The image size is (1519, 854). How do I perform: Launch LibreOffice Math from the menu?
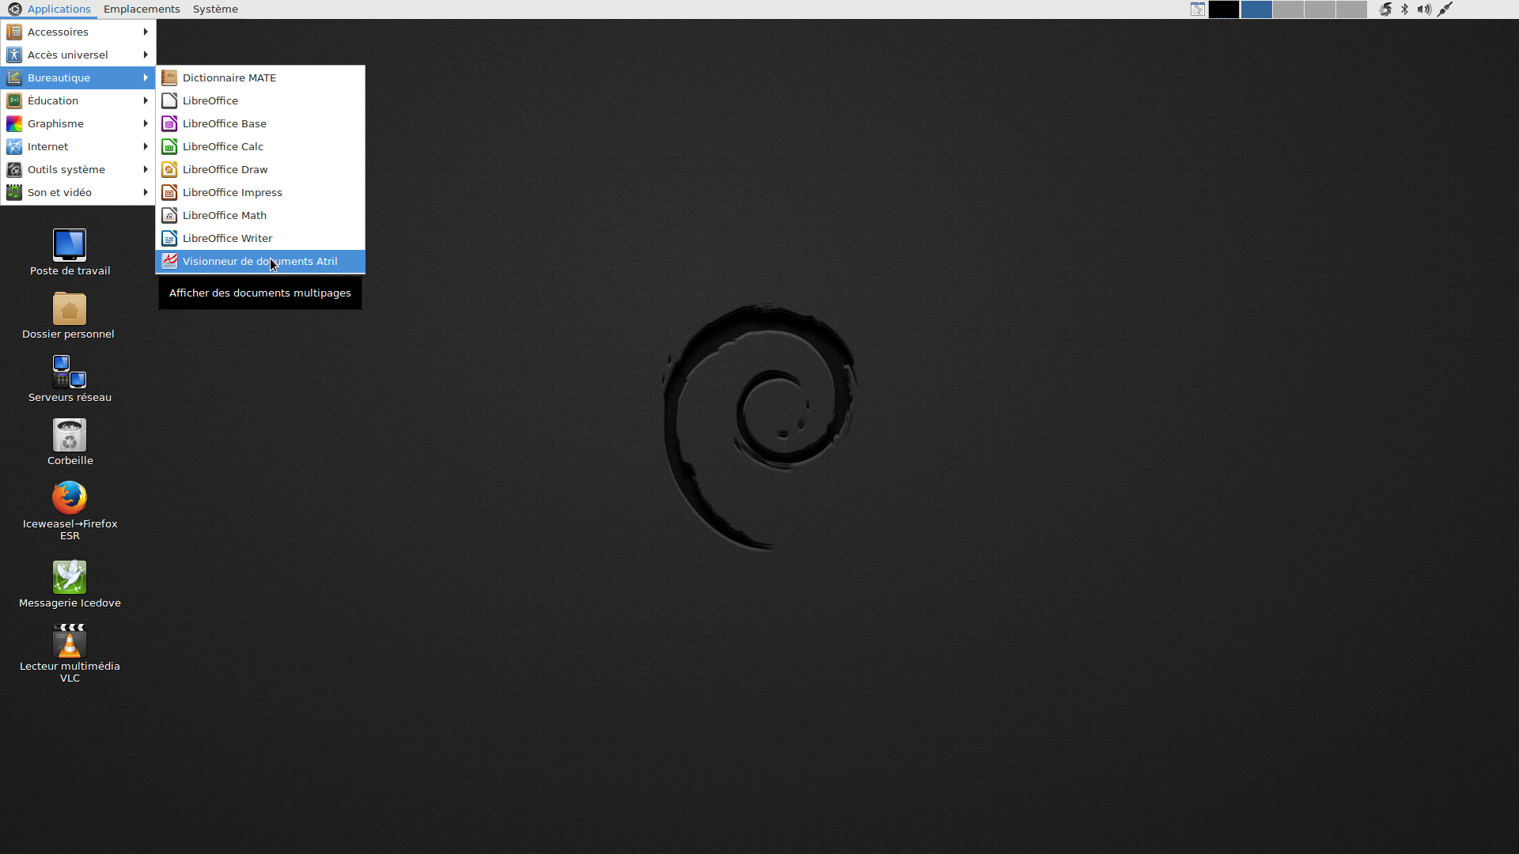click(224, 215)
